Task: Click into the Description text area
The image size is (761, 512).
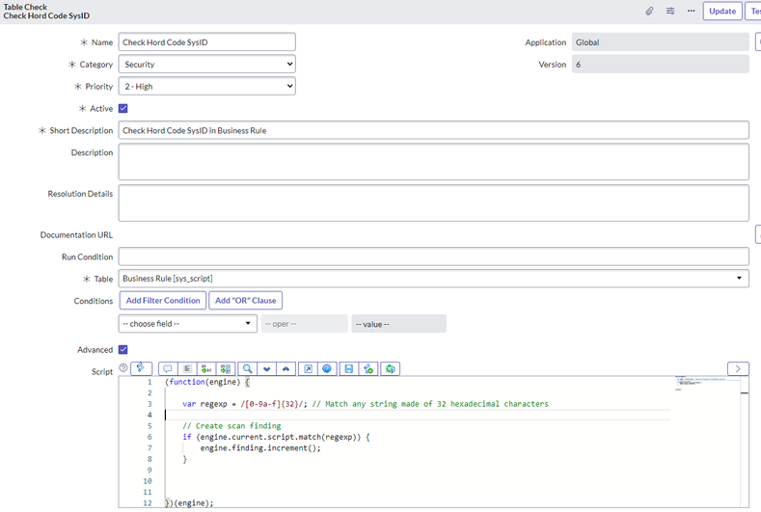Action: (434, 162)
